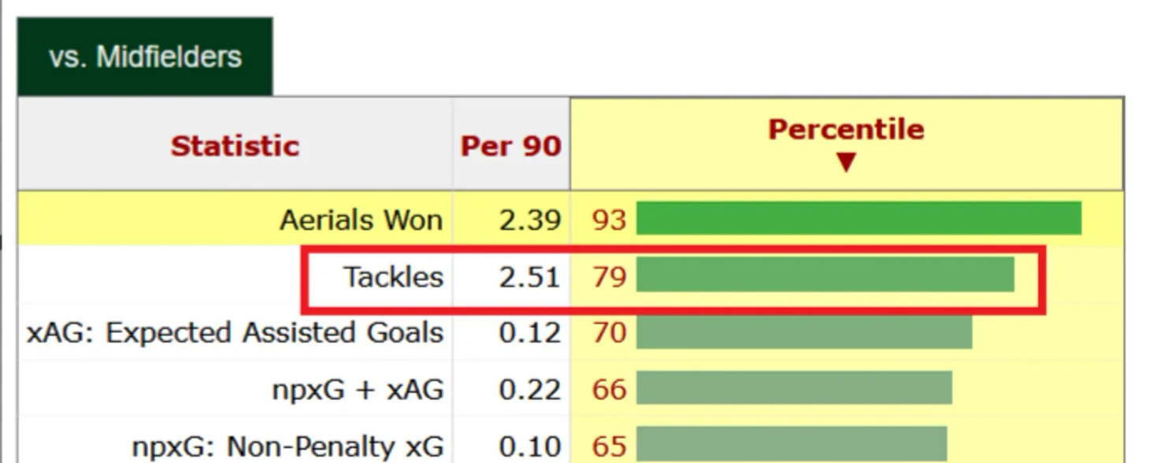Viewport: 1150px width, 463px height.
Task: Sort by the Per 90 column header
Action: click(x=510, y=146)
